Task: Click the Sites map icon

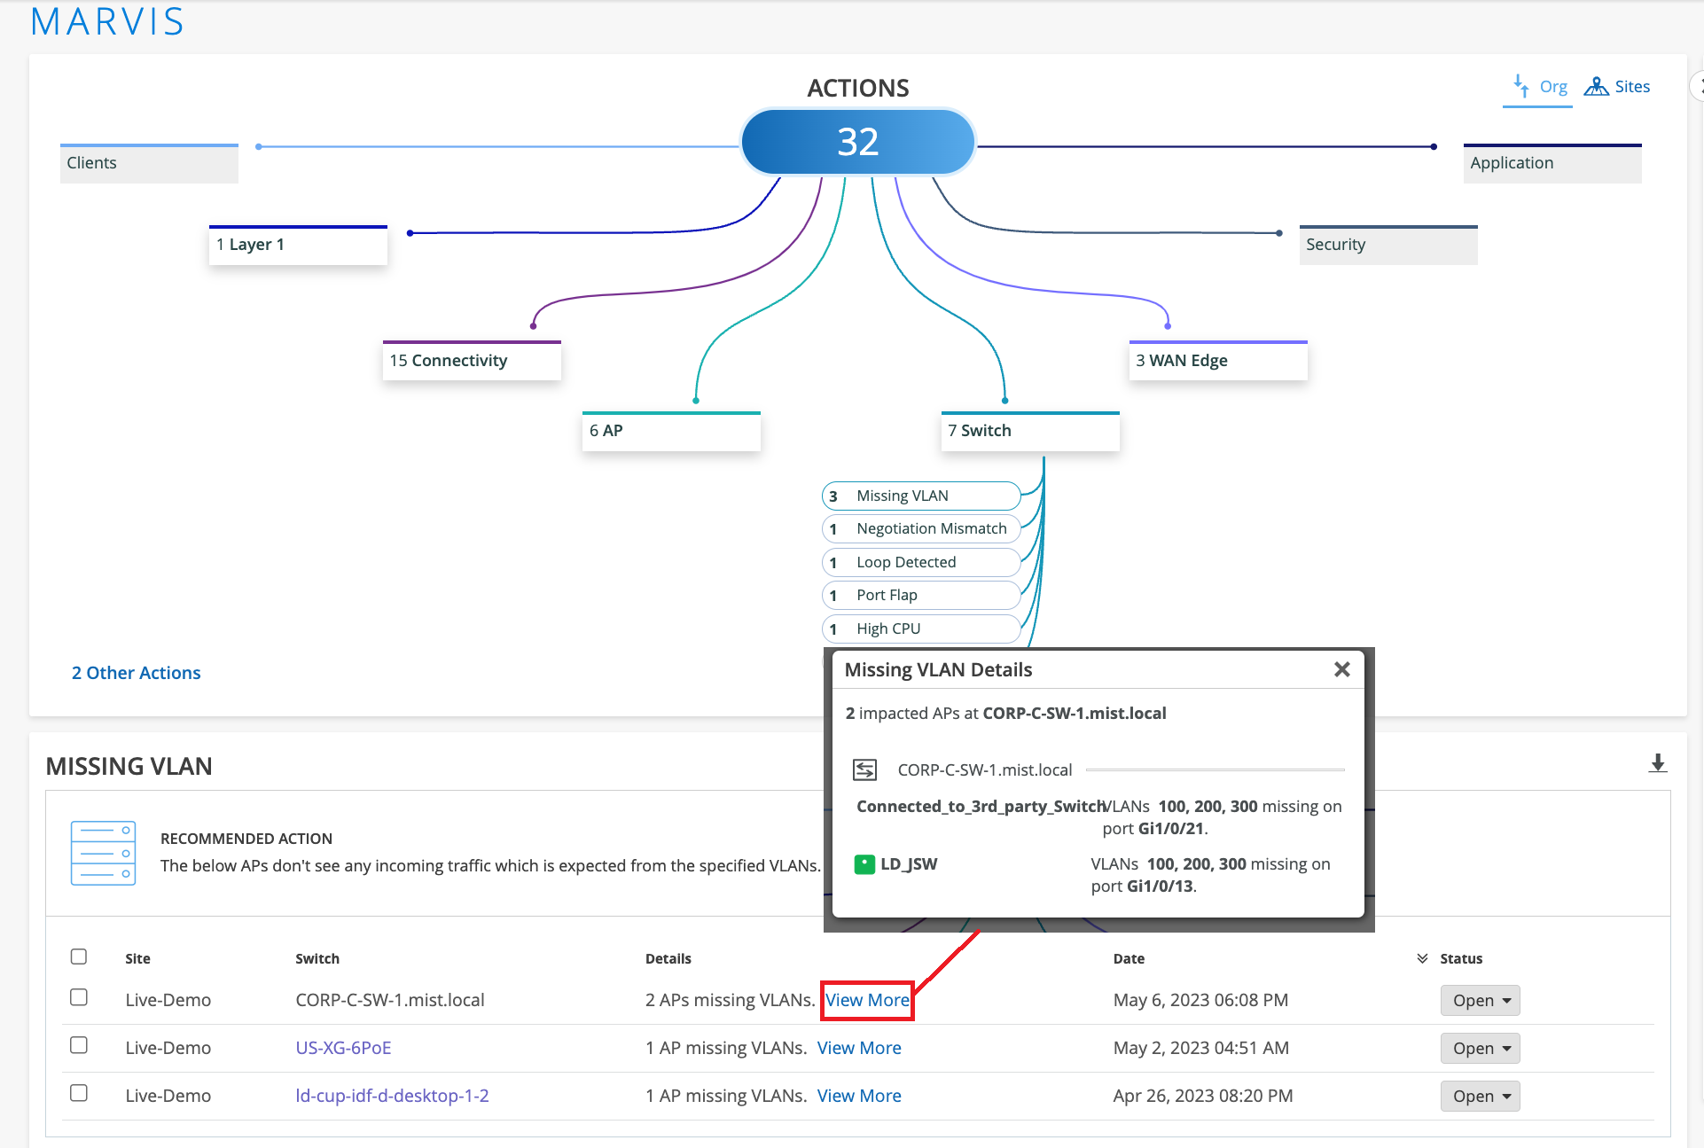Action: click(1596, 86)
